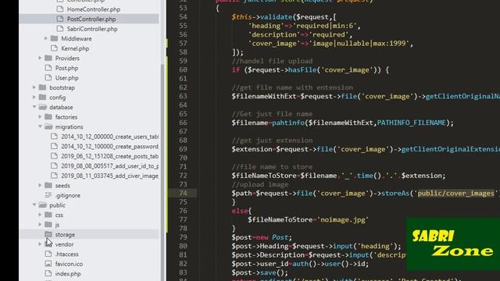Click the 'image|nullable|max:1999' rule string

click(359, 44)
